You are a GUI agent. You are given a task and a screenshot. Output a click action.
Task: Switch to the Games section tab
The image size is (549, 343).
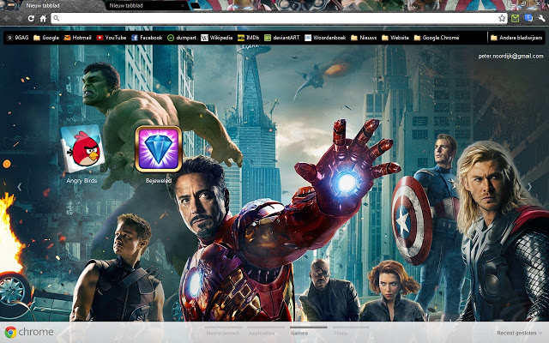coord(299,332)
